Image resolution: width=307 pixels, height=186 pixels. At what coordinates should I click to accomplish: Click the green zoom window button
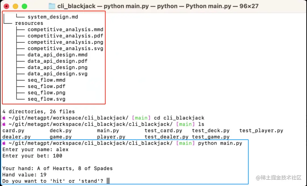click(24, 6)
